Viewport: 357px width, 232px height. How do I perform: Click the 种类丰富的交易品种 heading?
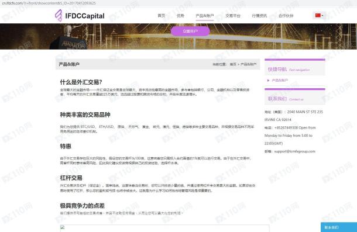85,115
